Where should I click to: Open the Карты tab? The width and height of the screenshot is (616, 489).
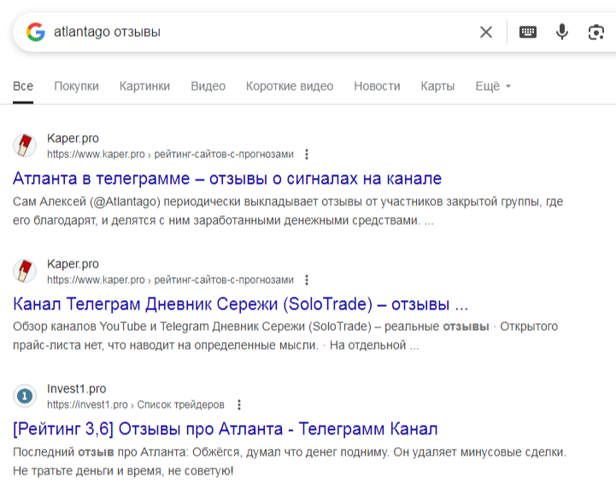coord(437,86)
